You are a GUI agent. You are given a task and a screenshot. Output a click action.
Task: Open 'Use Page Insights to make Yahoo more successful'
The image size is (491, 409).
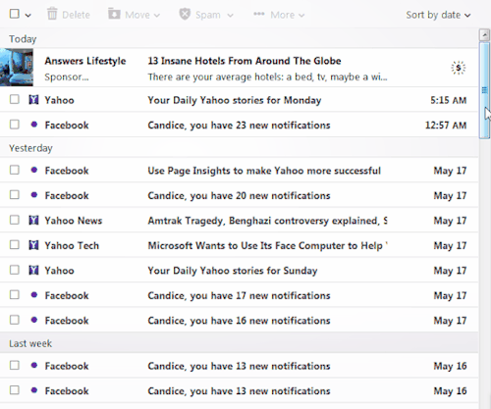click(264, 171)
